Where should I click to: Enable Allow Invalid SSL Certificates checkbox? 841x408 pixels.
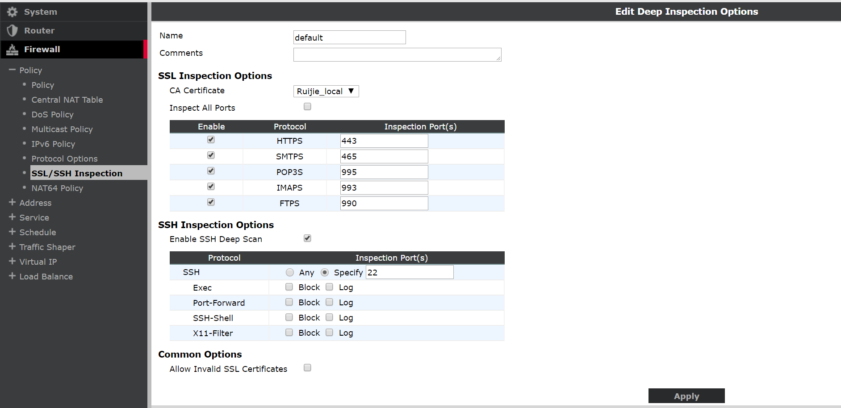(307, 367)
